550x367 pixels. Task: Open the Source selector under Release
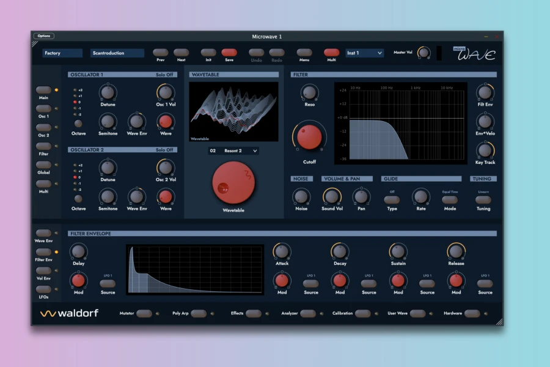[x=485, y=283]
